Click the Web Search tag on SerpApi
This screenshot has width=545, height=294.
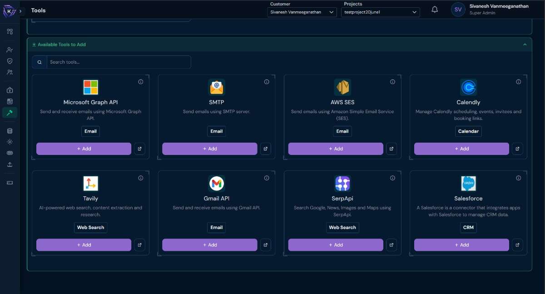point(342,228)
